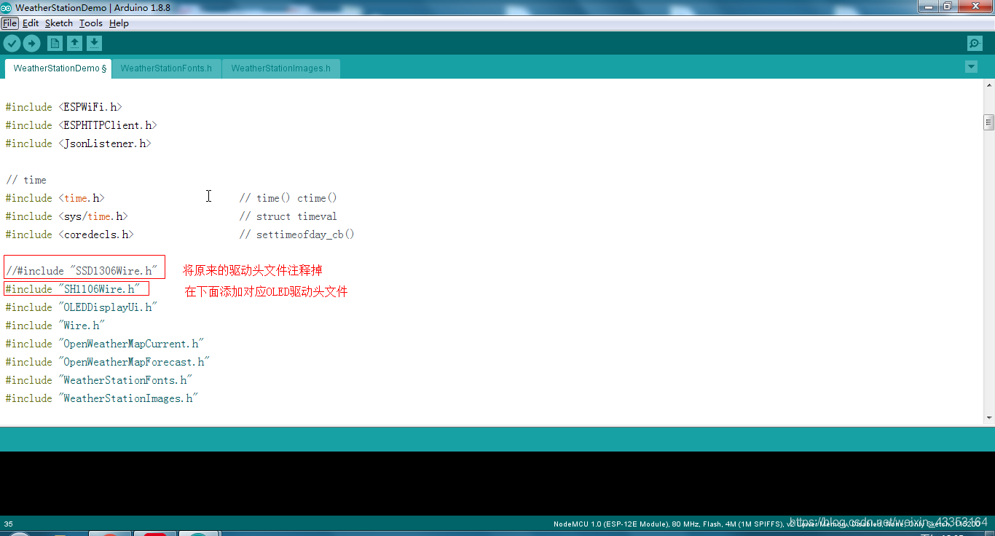995x536 pixels.
Task: Click the code '#include <time.h>'
Action: pyautogui.click(x=55, y=198)
